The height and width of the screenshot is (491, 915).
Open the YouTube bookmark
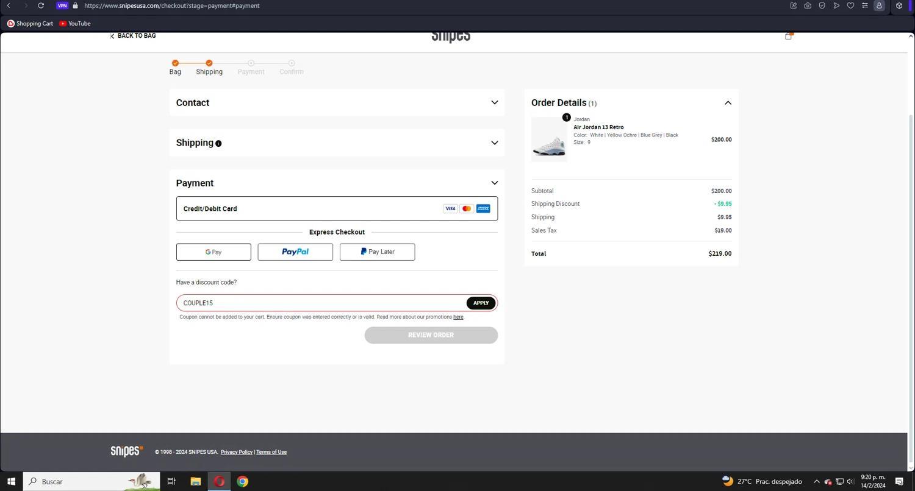coord(75,23)
